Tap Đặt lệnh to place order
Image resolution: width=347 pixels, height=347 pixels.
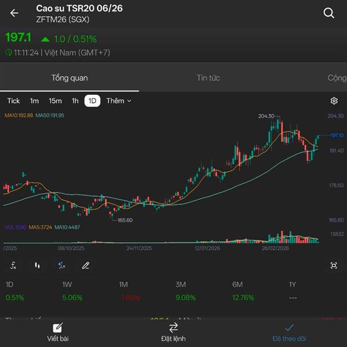click(173, 332)
